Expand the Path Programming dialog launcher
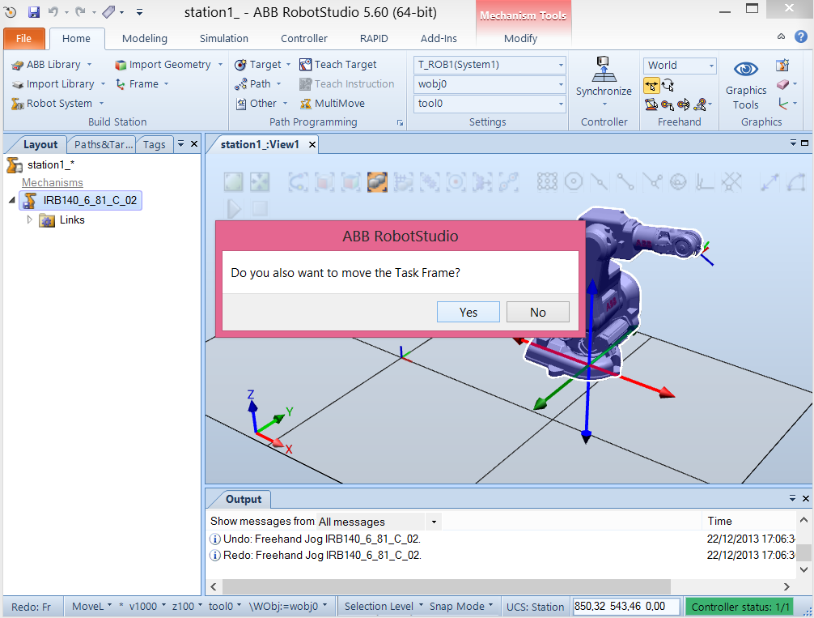This screenshot has width=814, height=618. pyautogui.click(x=400, y=123)
